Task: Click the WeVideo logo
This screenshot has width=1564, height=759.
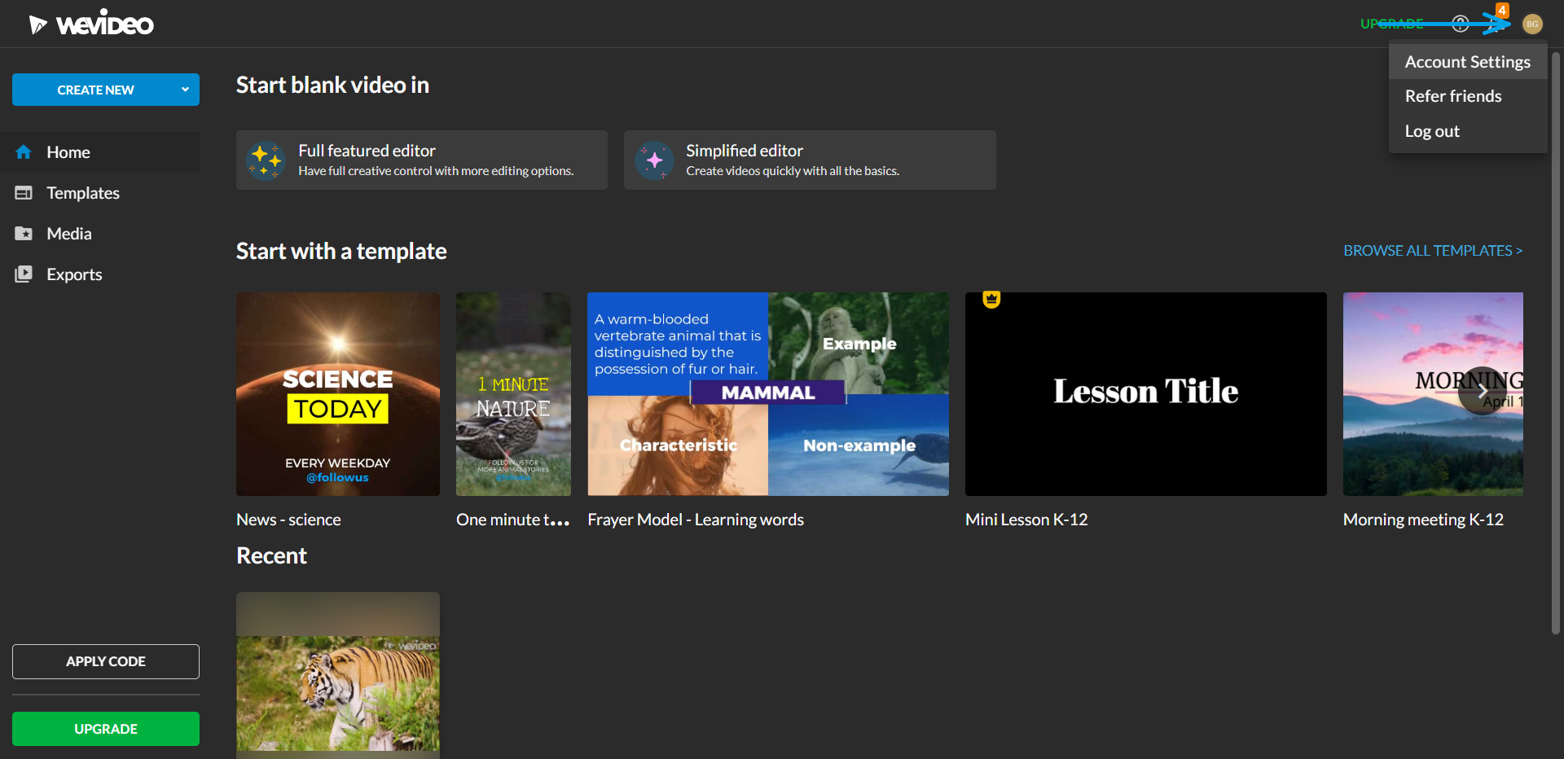Action: [91, 24]
